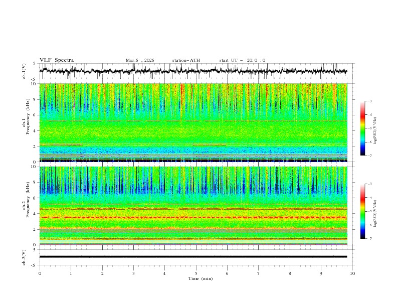
Task: Click the time axis tick label "9"
Action: [321, 273]
